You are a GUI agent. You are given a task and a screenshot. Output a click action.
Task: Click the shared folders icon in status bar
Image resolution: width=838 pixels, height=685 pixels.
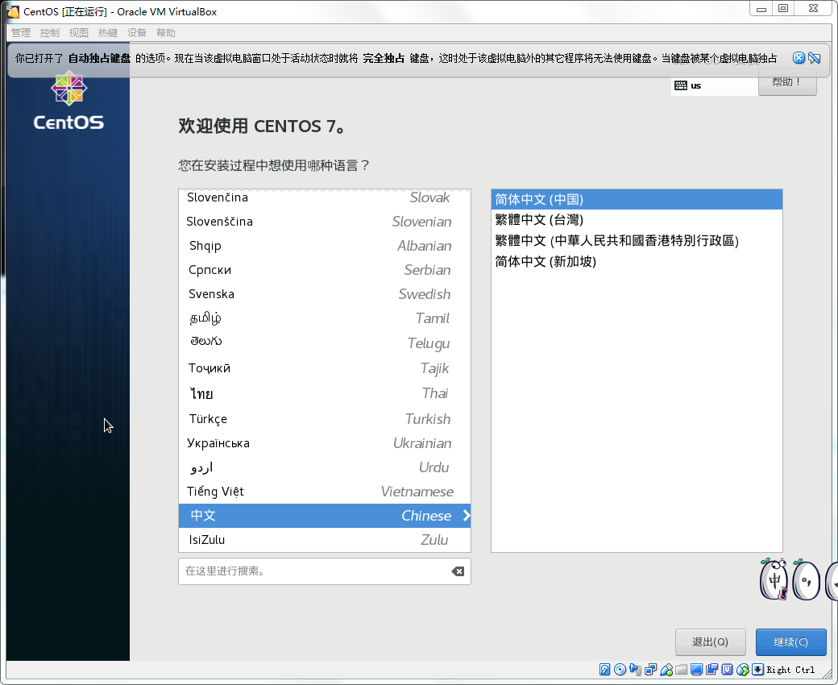pos(681,670)
